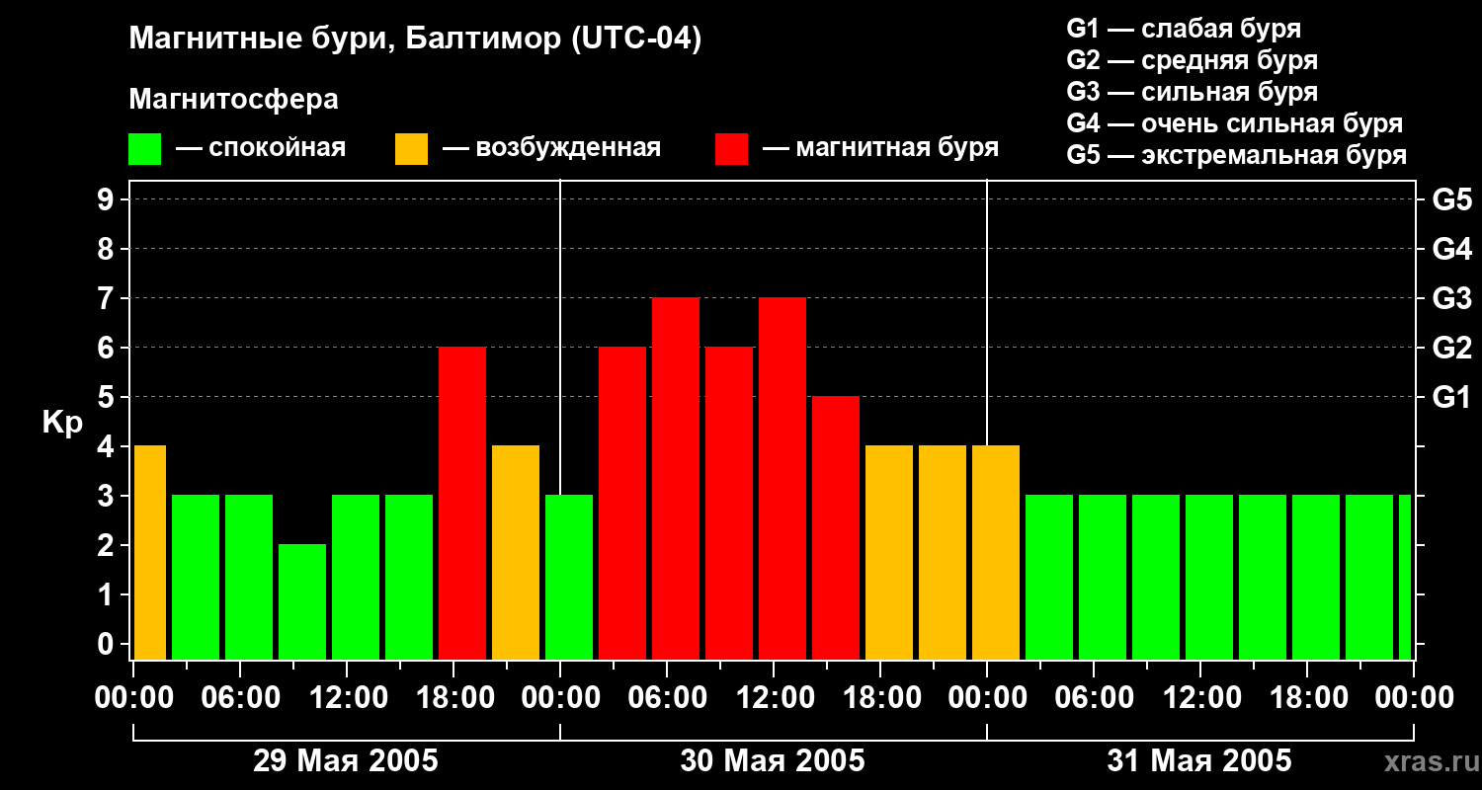Screen dimensions: 1482x790
Task: Click the 18:00 time label above 30 Мая
Action: [880, 697]
